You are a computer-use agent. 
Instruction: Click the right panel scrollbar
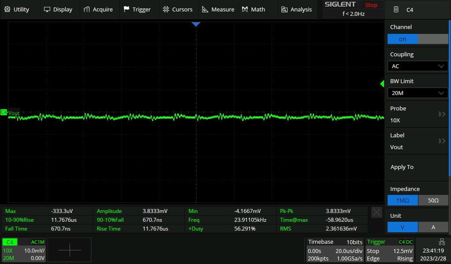tap(450, 98)
